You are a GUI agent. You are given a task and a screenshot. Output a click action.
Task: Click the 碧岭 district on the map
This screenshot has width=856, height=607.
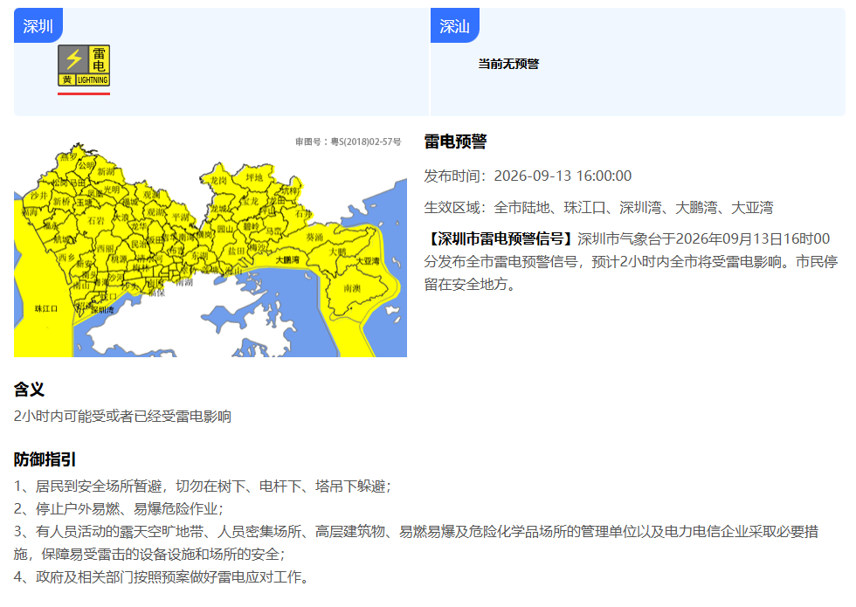252,226
